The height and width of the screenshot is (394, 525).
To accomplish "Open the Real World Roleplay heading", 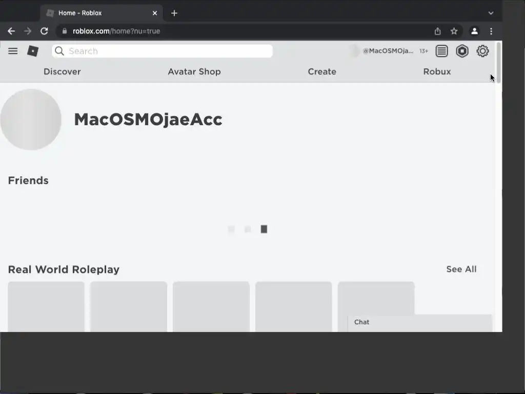I will [64, 269].
